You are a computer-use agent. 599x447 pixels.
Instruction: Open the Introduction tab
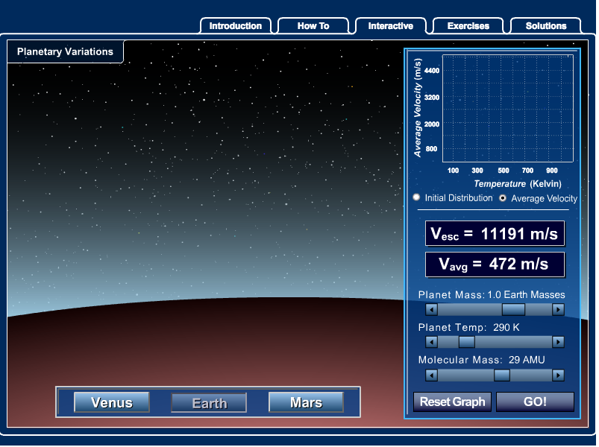236,25
